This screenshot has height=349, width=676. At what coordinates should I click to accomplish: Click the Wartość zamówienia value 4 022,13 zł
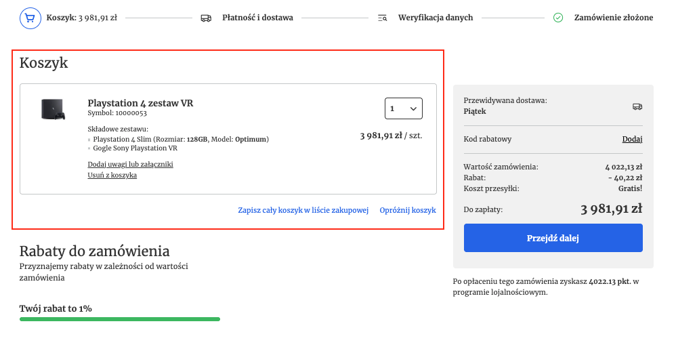point(623,167)
